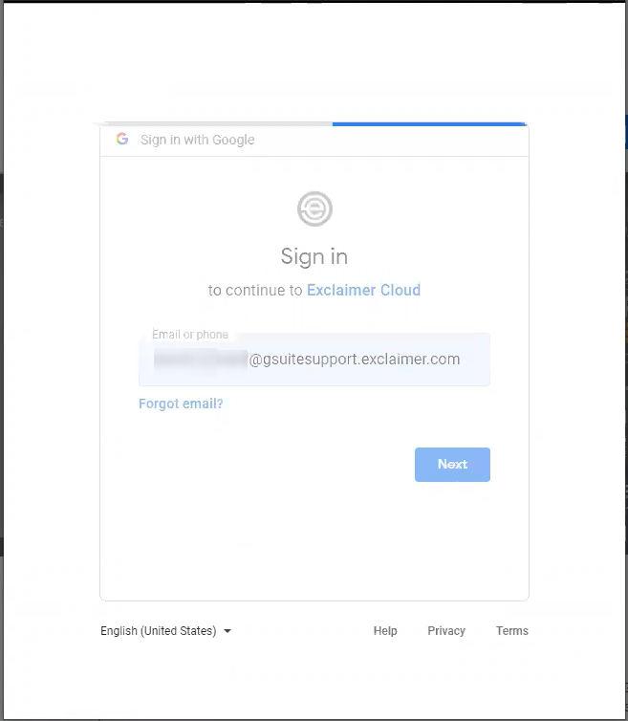Image resolution: width=628 pixels, height=721 pixels.
Task: Click the Exclaimer circular logo icon
Action: pyautogui.click(x=314, y=208)
